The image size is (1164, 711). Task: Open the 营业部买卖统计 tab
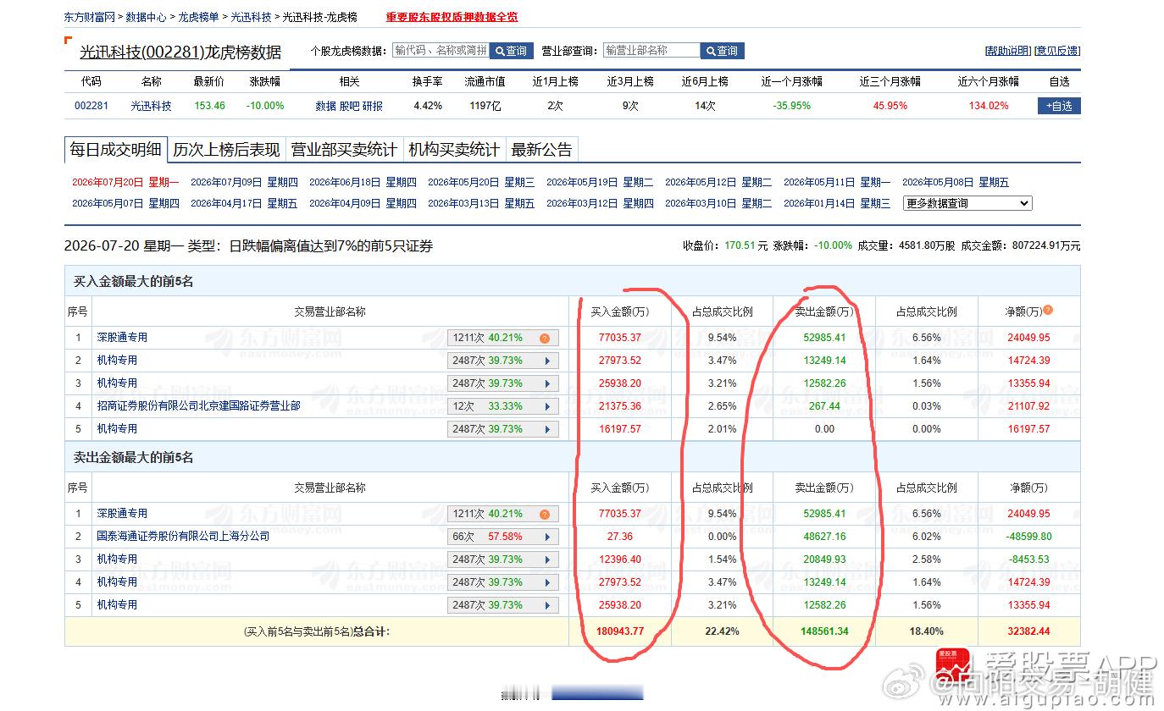click(344, 150)
